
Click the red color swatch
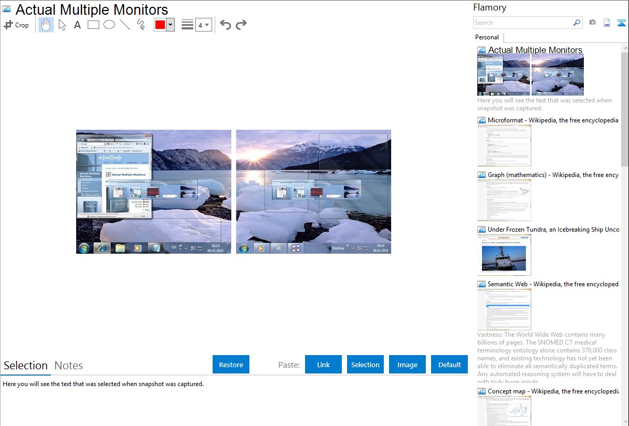(x=160, y=25)
